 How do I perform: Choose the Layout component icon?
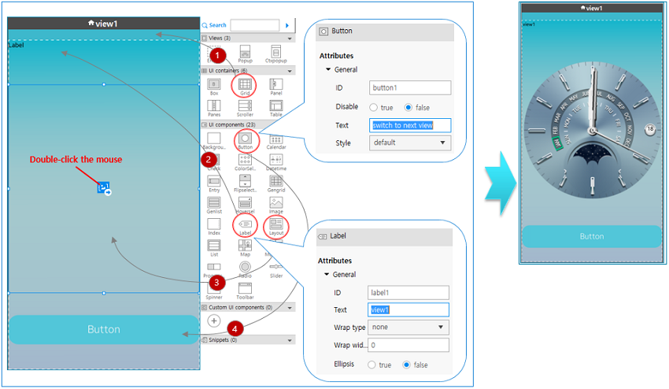(x=276, y=225)
